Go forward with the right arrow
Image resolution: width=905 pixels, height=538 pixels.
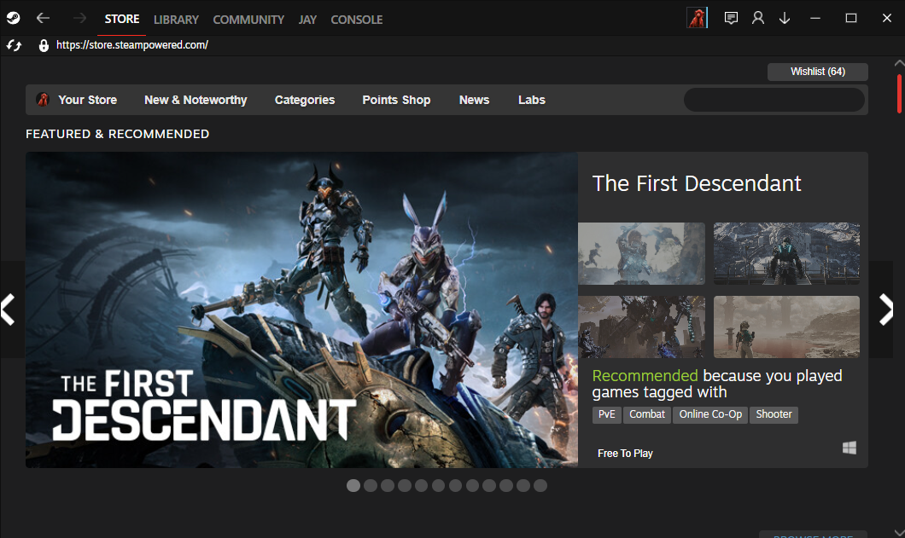[79, 19]
